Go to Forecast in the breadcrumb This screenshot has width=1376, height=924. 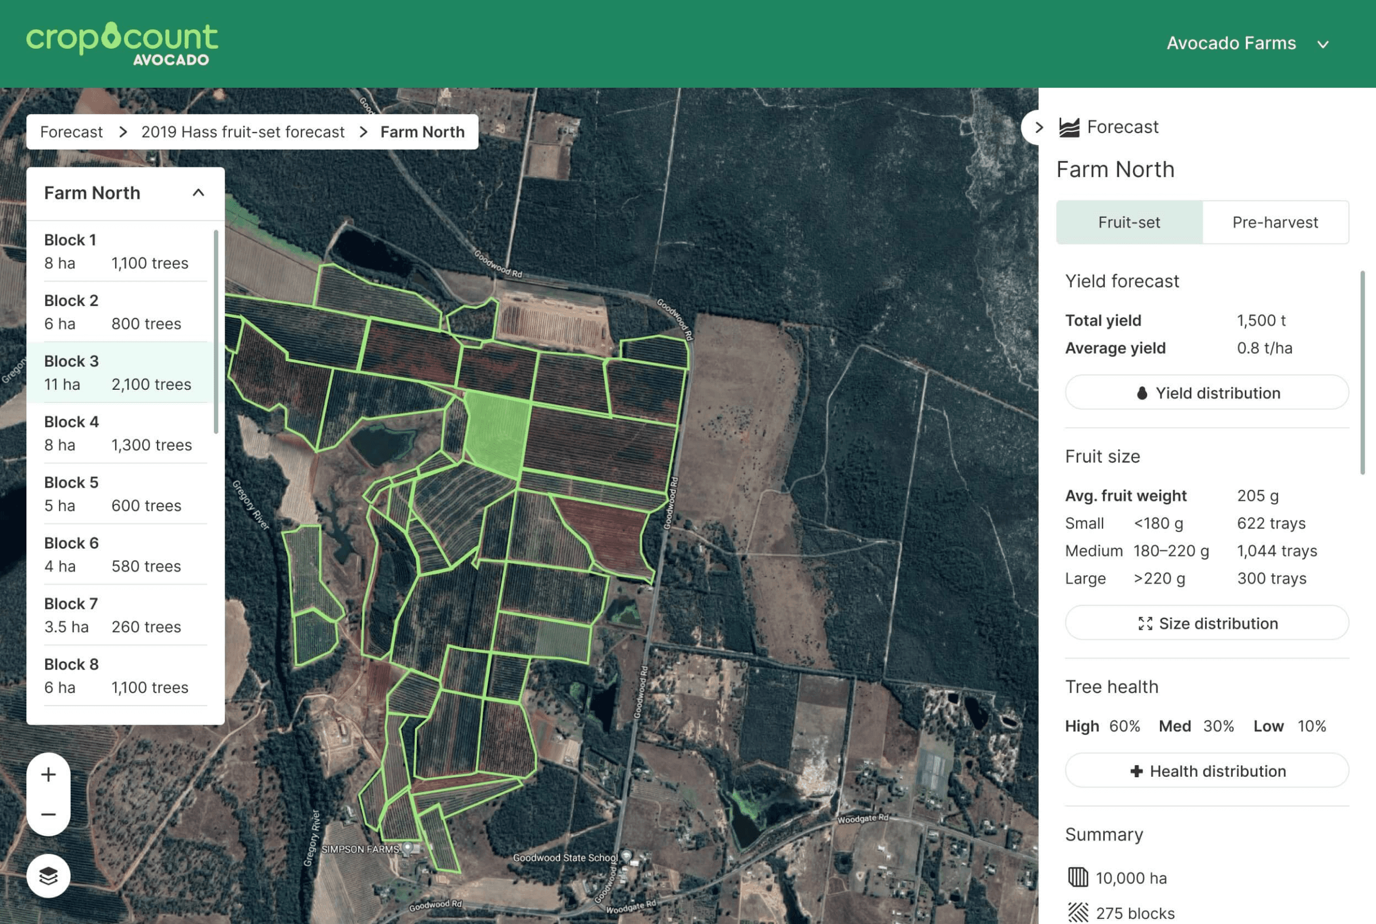click(71, 131)
